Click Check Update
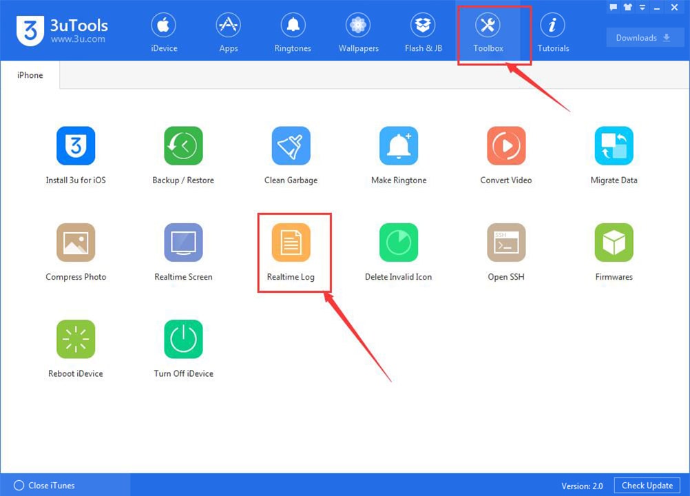The height and width of the screenshot is (496, 690). 646,485
